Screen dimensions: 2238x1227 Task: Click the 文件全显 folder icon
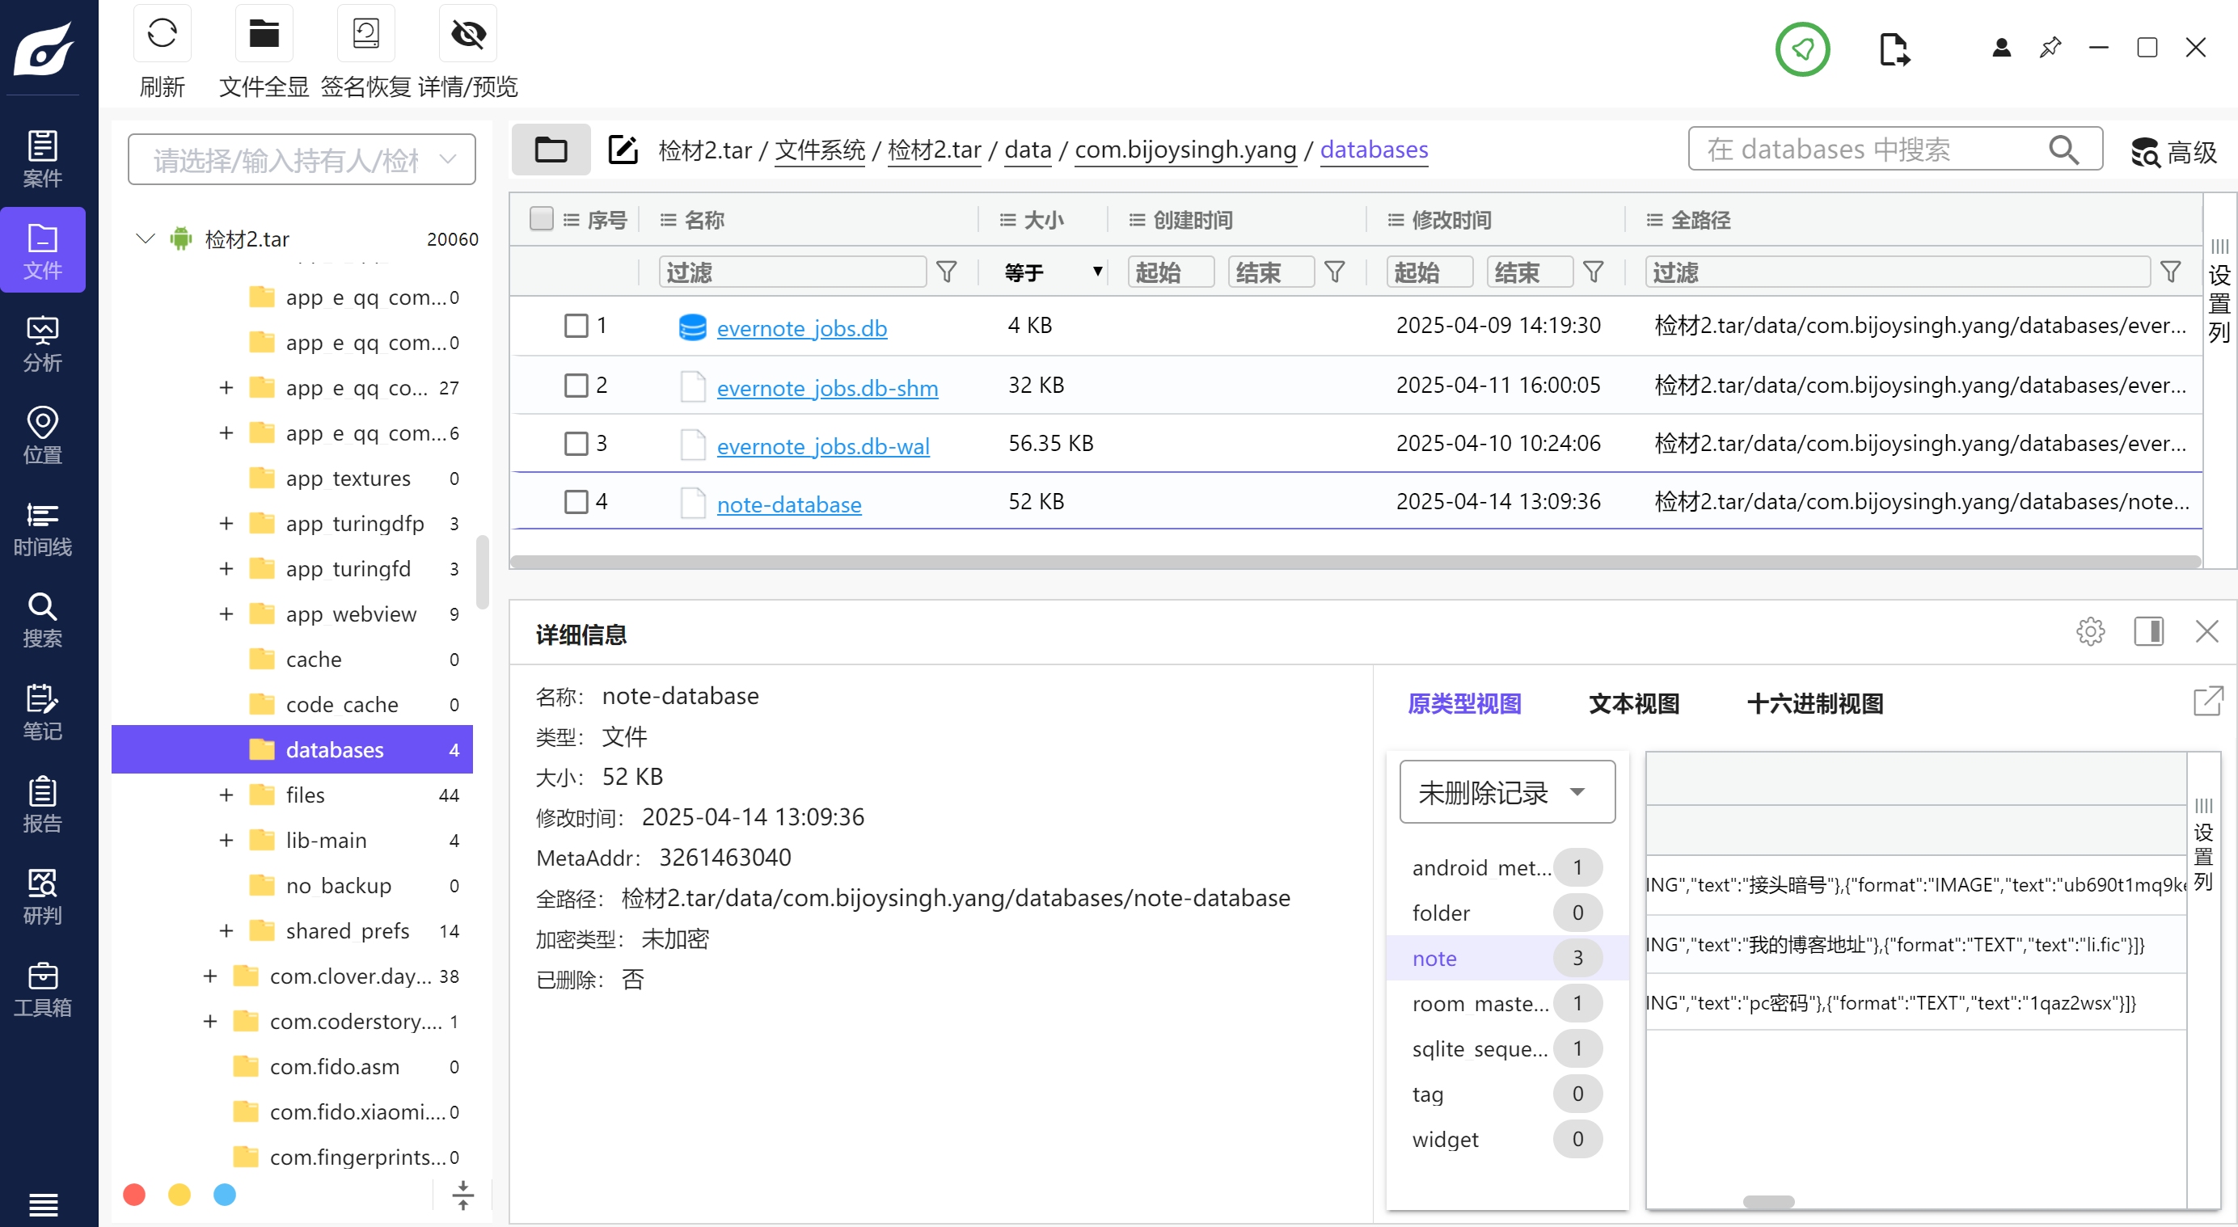(x=264, y=34)
